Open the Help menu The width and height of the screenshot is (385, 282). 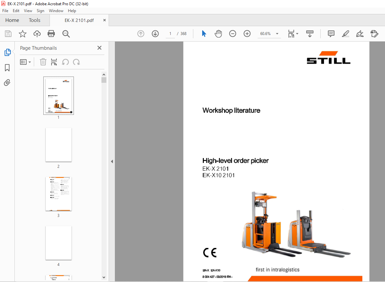[72, 11]
